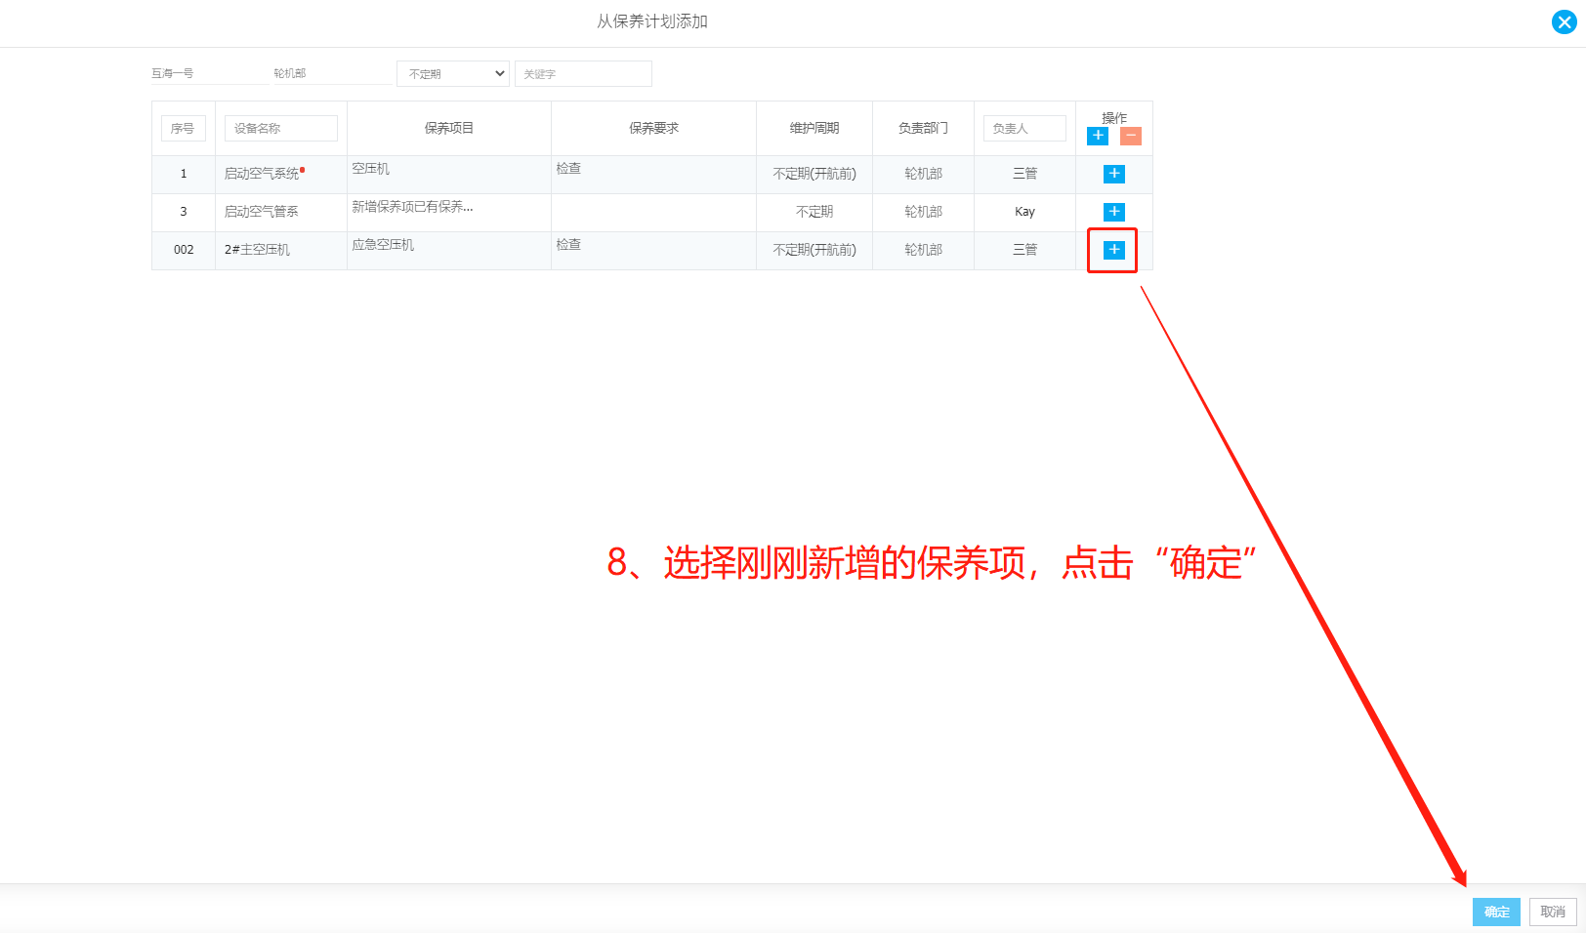Click the 维护周期 column header
This screenshot has height=933, width=1586.
pos(814,128)
